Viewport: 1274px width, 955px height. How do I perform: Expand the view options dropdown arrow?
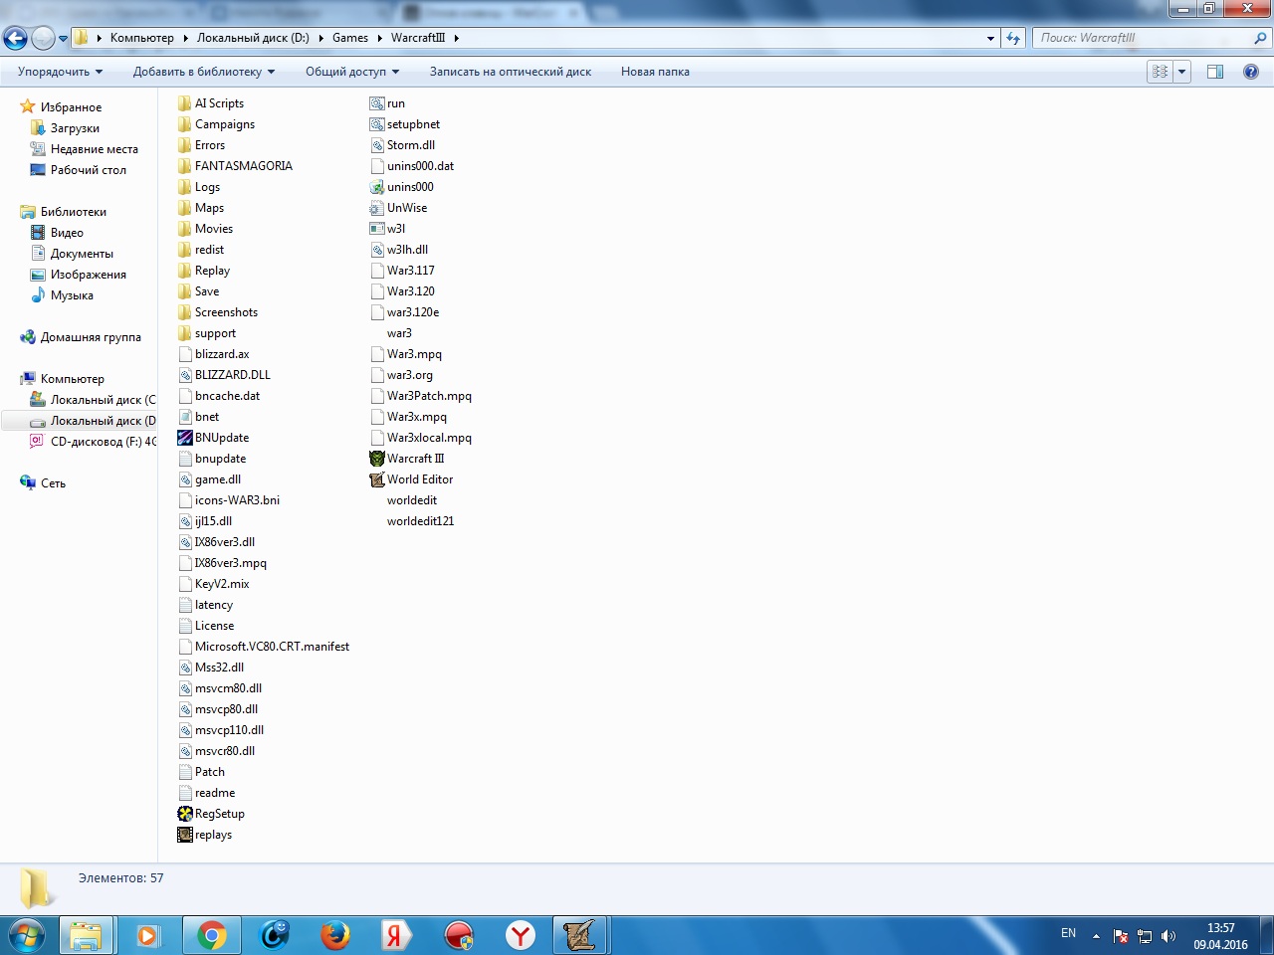(1181, 72)
